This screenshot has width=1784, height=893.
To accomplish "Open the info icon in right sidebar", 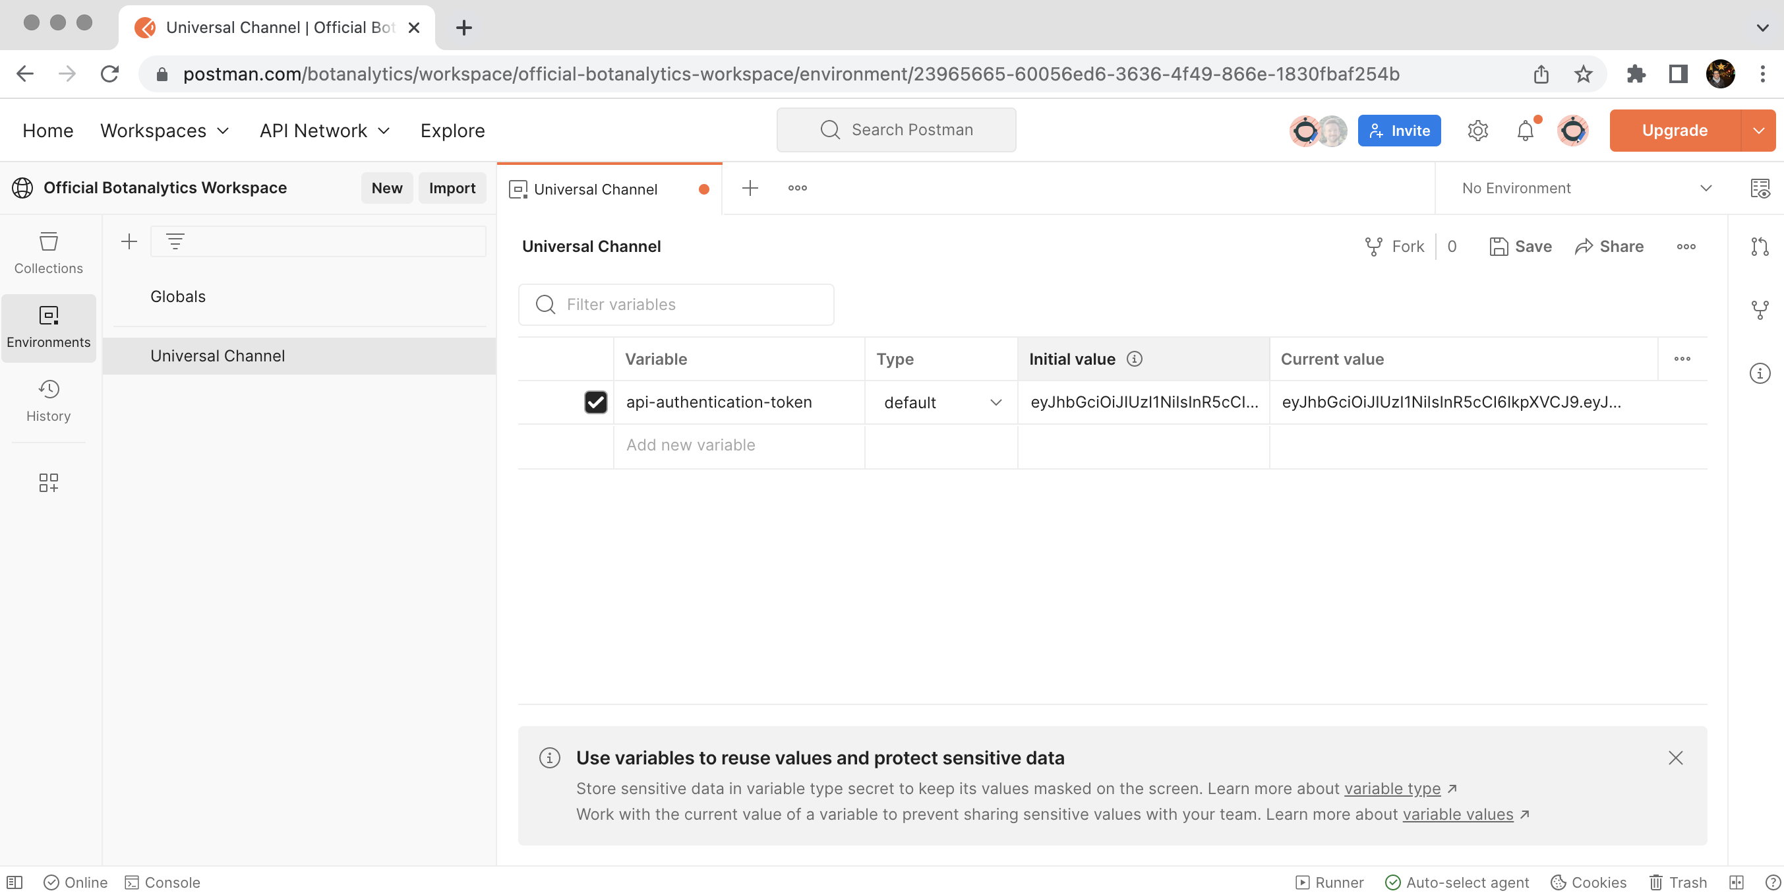I will 1760,373.
